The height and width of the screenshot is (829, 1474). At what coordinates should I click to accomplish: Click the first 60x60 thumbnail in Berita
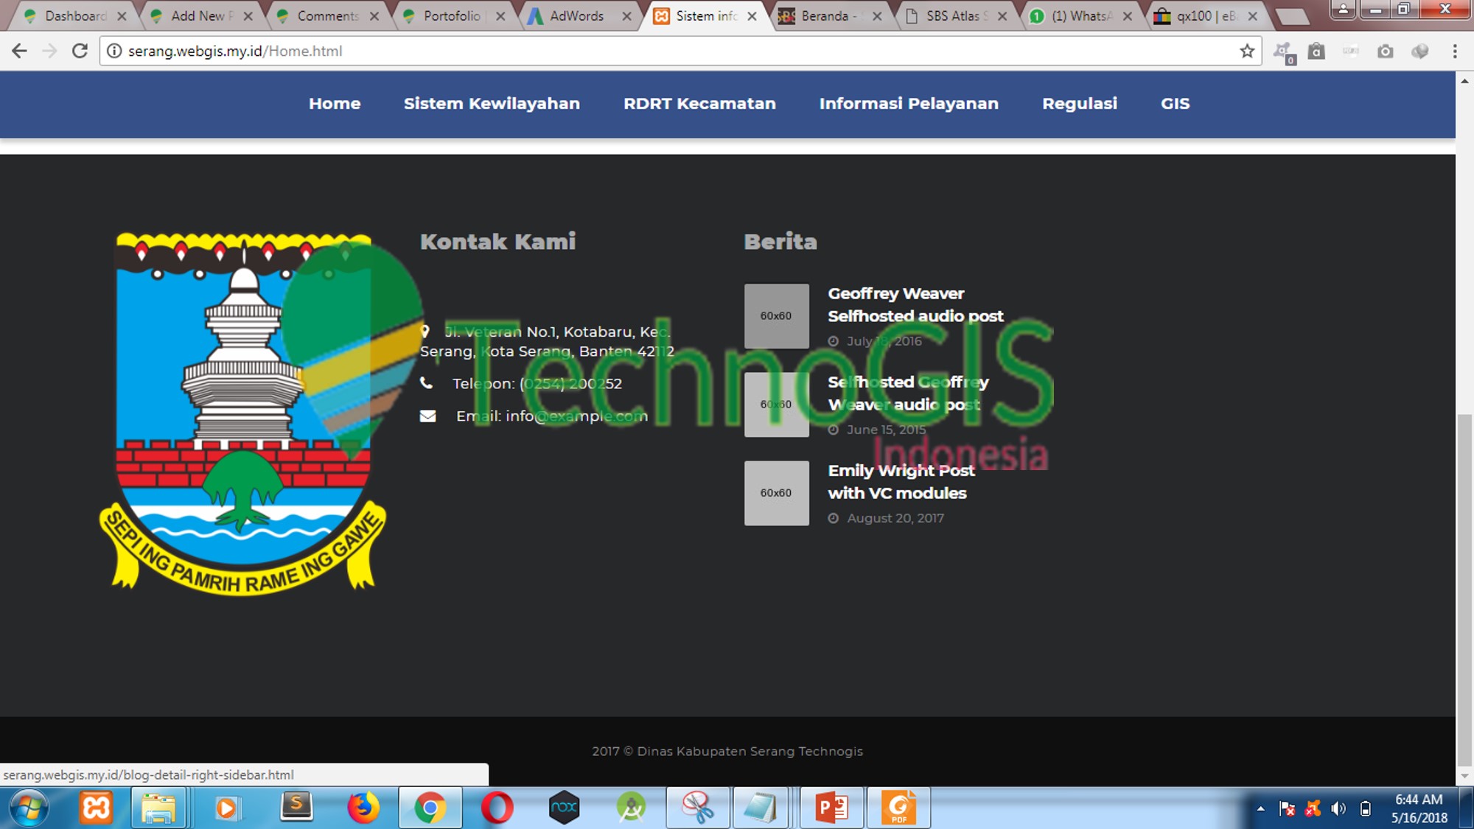tap(776, 316)
